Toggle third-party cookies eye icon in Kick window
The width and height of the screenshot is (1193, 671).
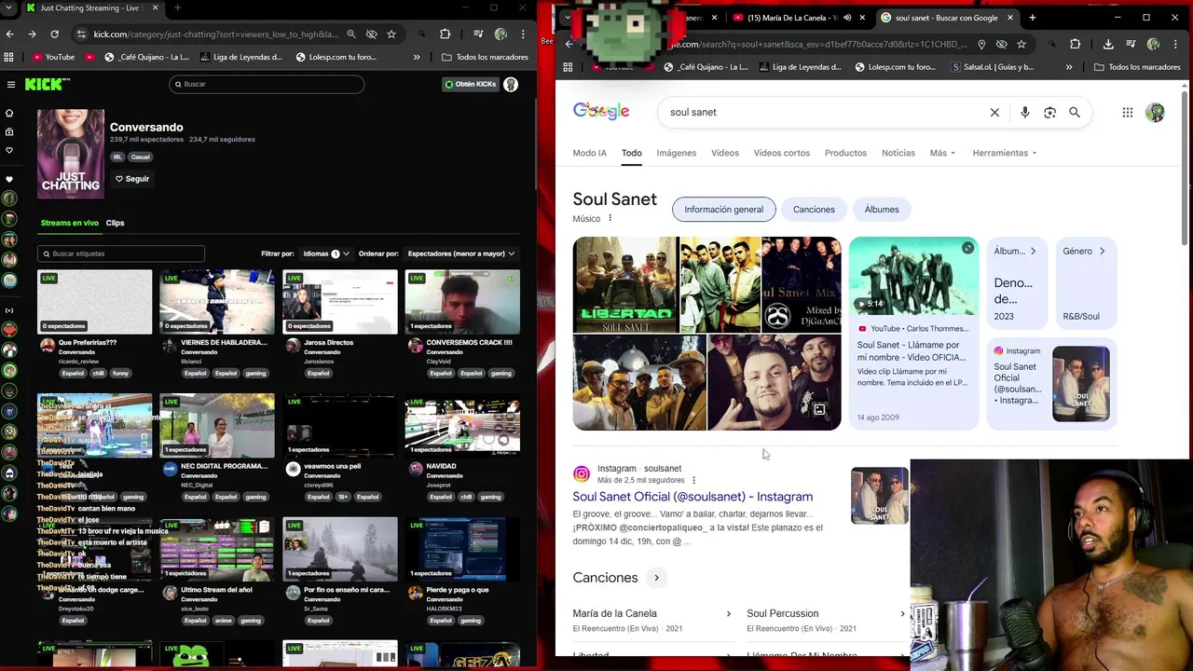click(x=371, y=34)
